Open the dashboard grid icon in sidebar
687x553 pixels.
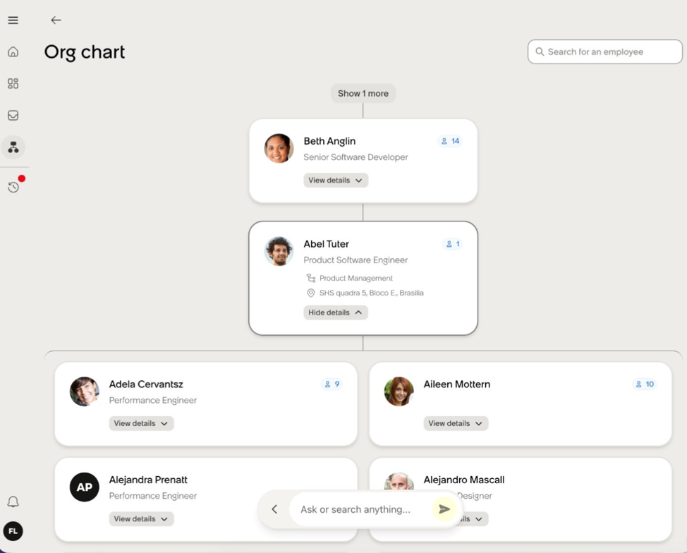(x=13, y=84)
